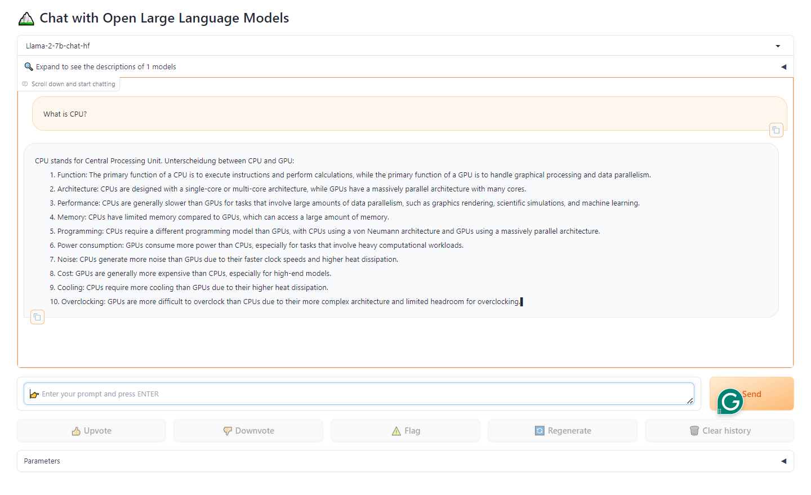Click the page title heading text

pos(164,18)
